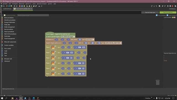This screenshot has width=177, height=100.
Task: Open the operator dropdown in third Place row
Action: click(67, 58)
